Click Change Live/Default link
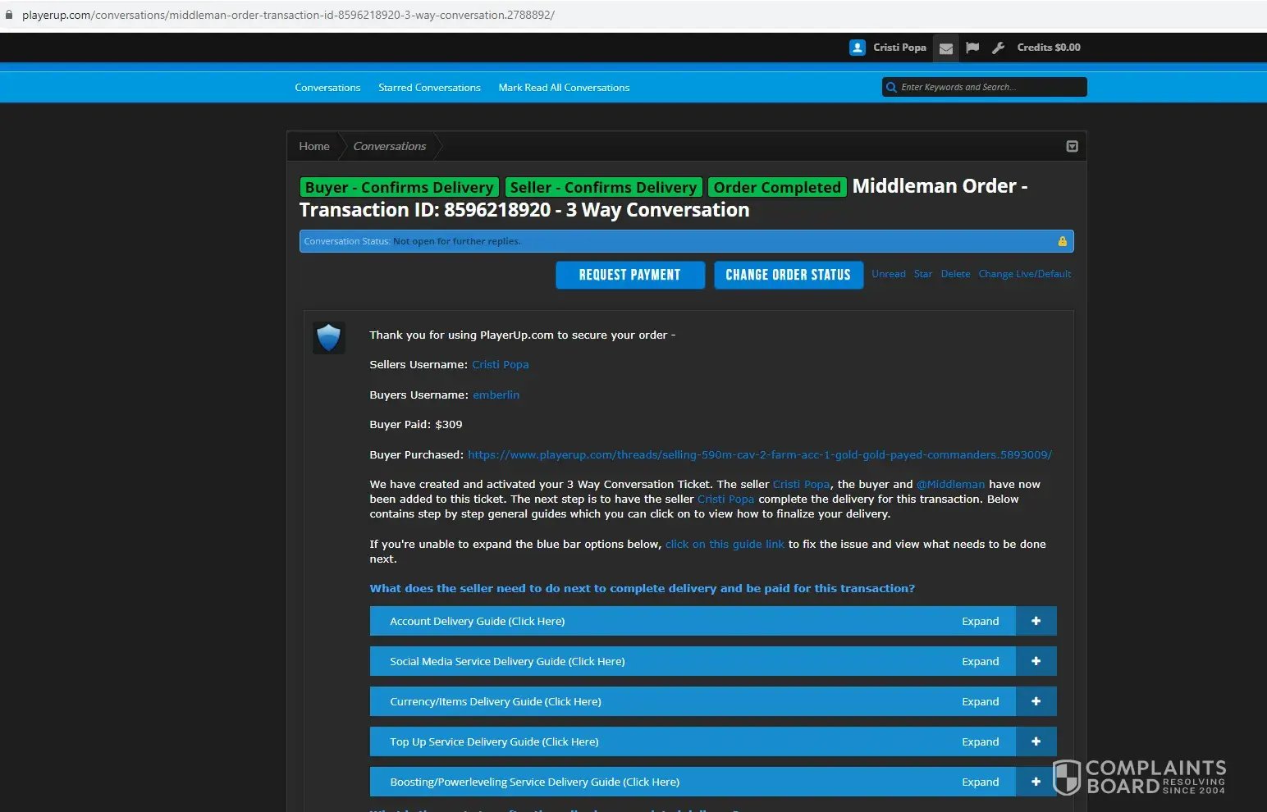This screenshot has height=812, width=1267. tap(1025, 274)
